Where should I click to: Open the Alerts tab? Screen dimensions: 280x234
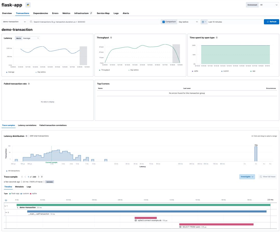coord(126,13)
